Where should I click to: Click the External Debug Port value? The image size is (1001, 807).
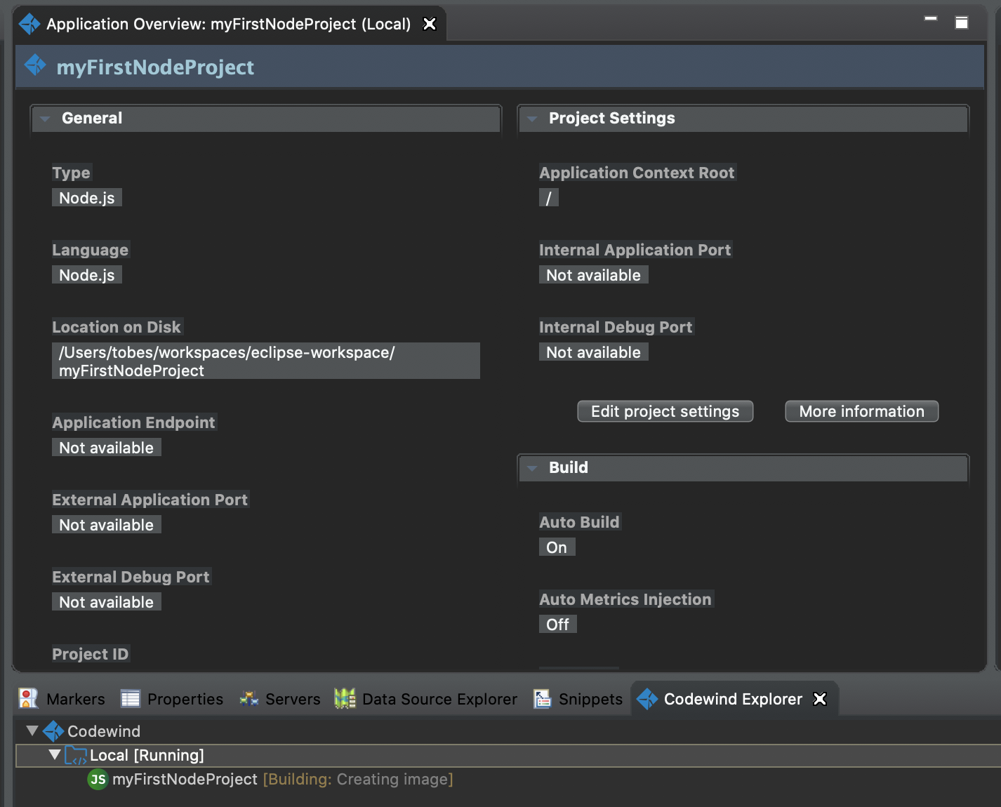(x=107, y=602)
